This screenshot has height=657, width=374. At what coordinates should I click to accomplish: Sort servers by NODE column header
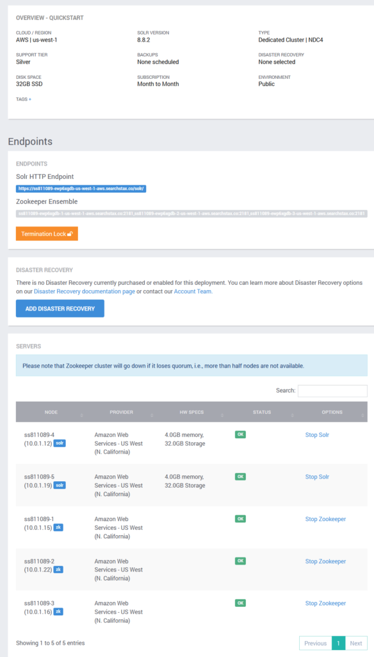tap(51, 413)
